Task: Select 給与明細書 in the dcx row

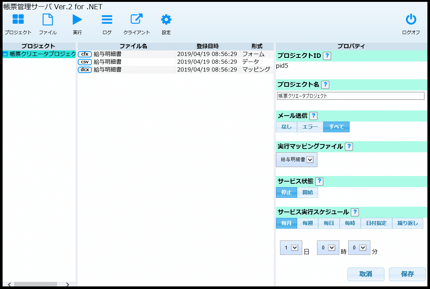Action: tap(107, 69)
